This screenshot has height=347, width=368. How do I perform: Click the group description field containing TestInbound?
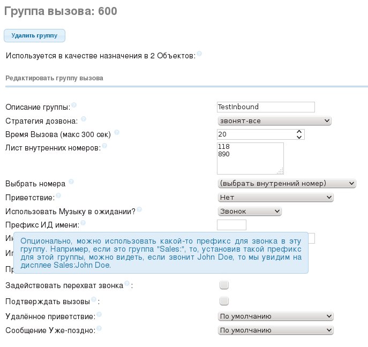click(x=266, y=107)
